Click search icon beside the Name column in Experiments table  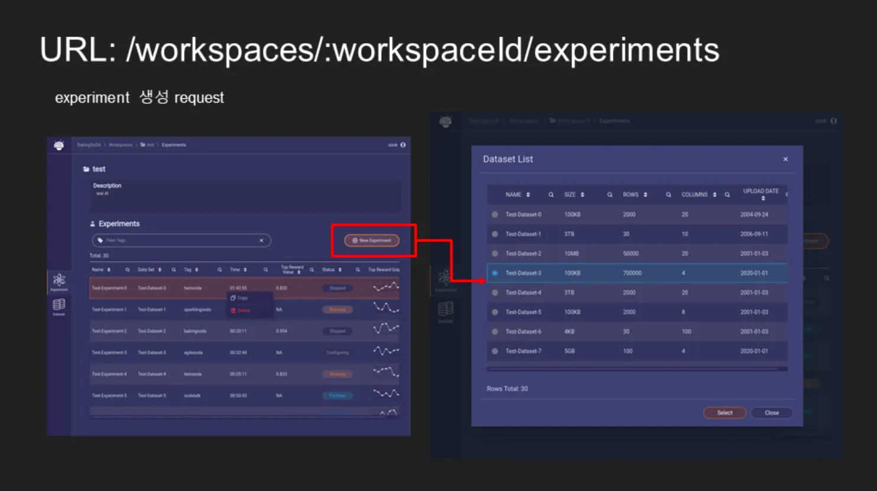tap(127, 270)
